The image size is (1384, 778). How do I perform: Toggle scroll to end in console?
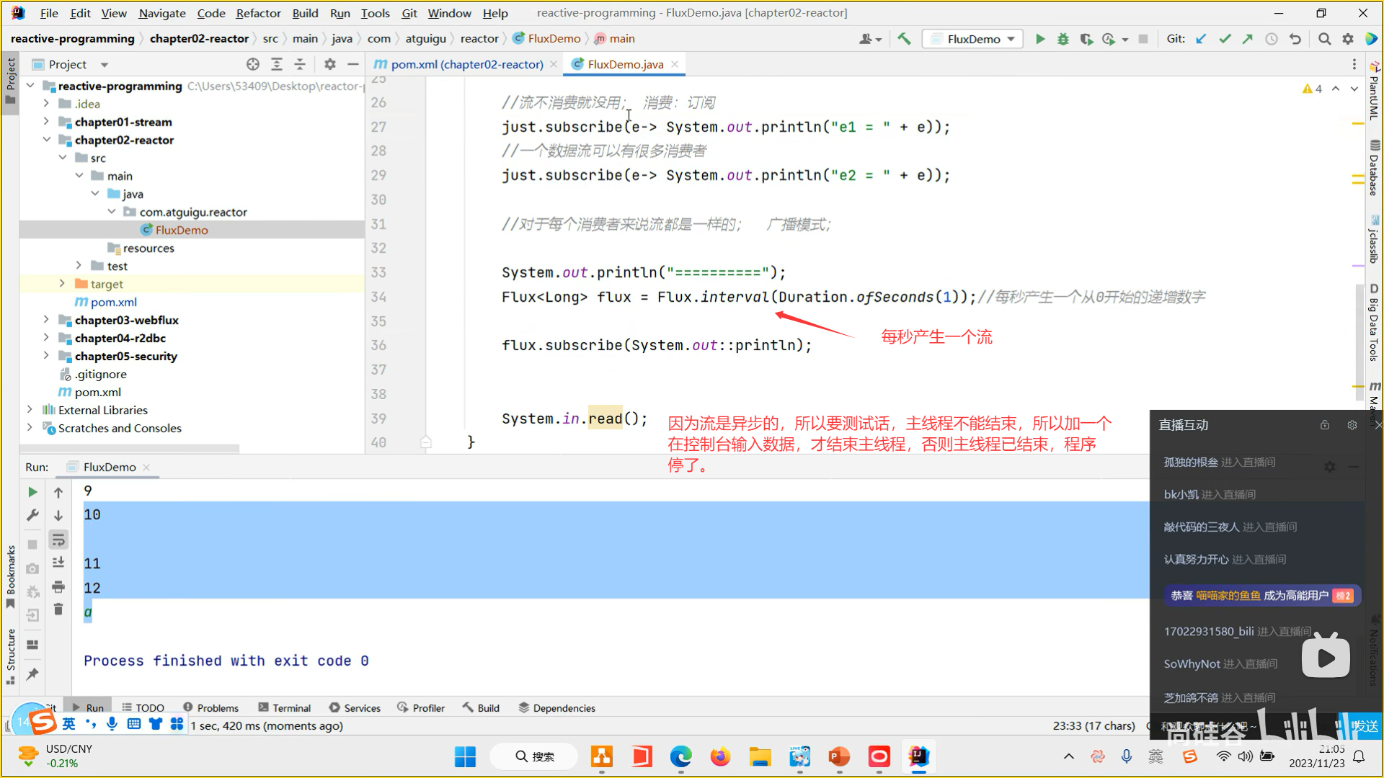click(58, 563)
